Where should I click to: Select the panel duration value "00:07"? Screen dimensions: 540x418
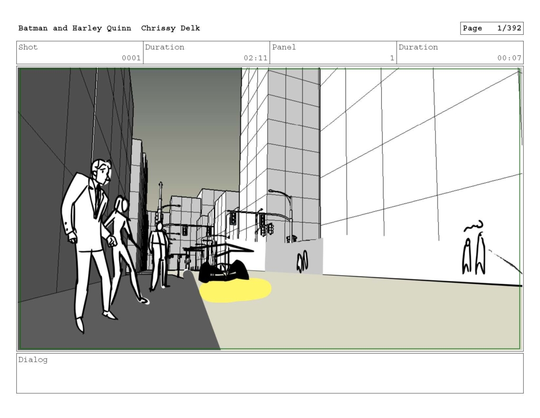tap(509, 58)
